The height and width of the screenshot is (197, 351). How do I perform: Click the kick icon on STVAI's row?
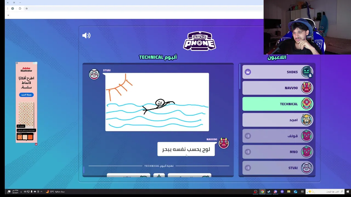pyautogui.click(x=248, y=168)
